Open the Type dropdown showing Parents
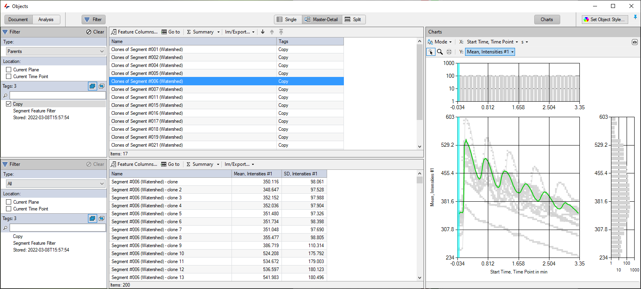Image resolution: width=641 pixels, height=289 pixels. pos(56,51)
